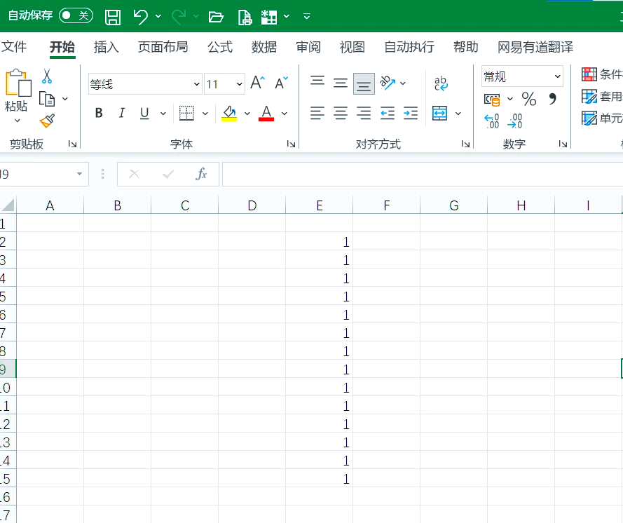623x523 pixels.
Task: Open the 数字 group dialog launcher
Action: click(x=563, y=144)
